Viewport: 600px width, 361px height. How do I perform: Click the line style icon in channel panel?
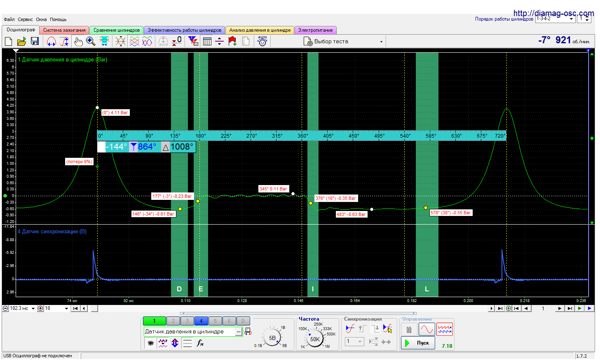(187, 343)
